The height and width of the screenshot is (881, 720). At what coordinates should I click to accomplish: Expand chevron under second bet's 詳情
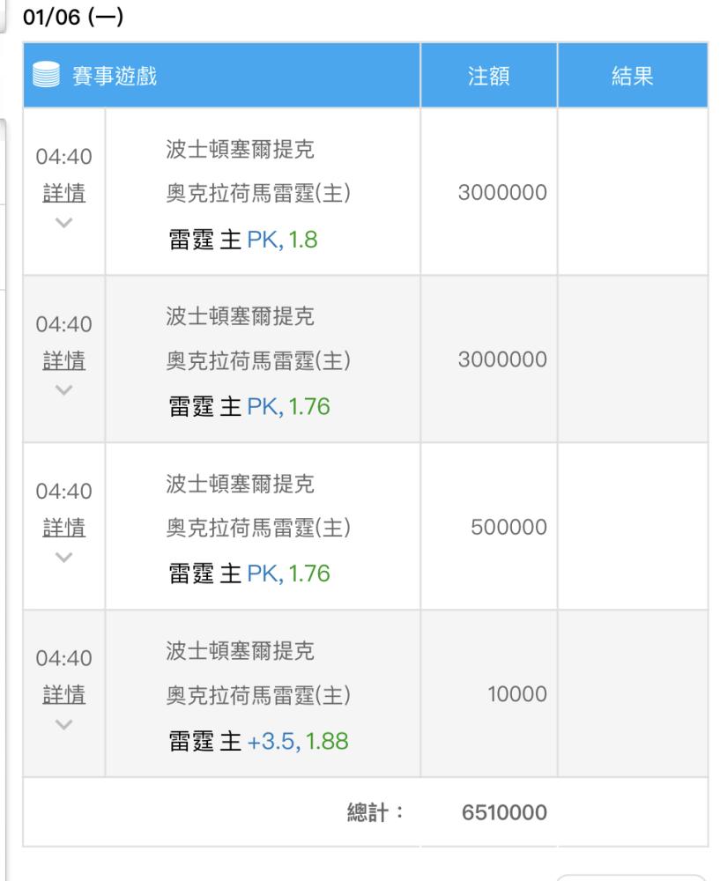pyautogui.click(x=64, y=390)
